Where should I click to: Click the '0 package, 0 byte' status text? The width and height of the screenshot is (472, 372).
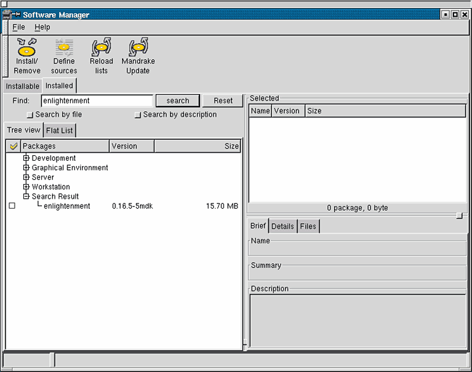point(357,208)
